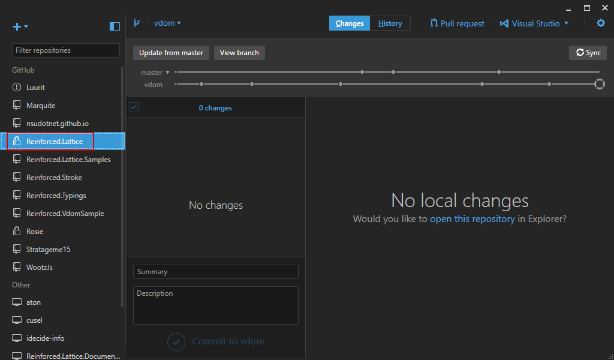Image resolution: width=614 pixels, height=360 pixels.
Task: Select the cusel local repository
Action: pyautogui.click(x=62, y=320)
